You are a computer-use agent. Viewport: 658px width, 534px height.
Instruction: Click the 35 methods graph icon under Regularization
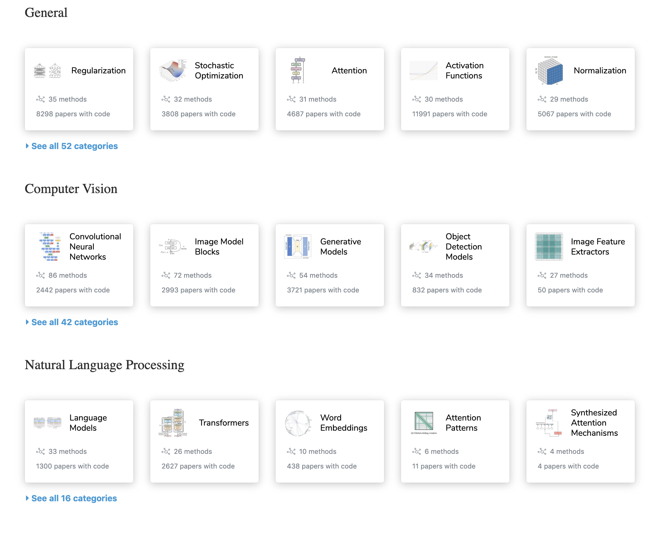(40, 99)
